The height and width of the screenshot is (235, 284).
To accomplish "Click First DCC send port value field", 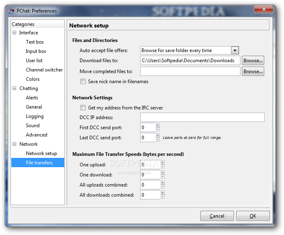I will coord(148,128).
